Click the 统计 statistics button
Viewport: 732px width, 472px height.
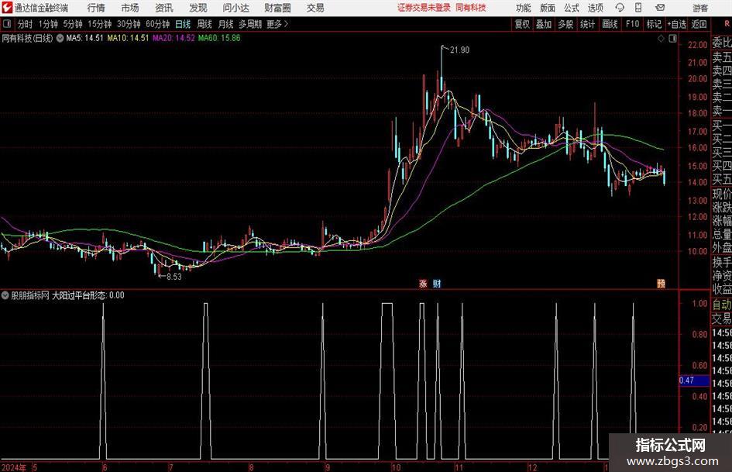587,24
